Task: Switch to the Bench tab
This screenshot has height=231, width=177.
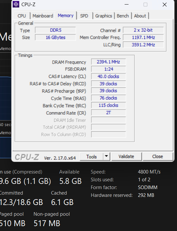Action: click(x=123, y=16)
